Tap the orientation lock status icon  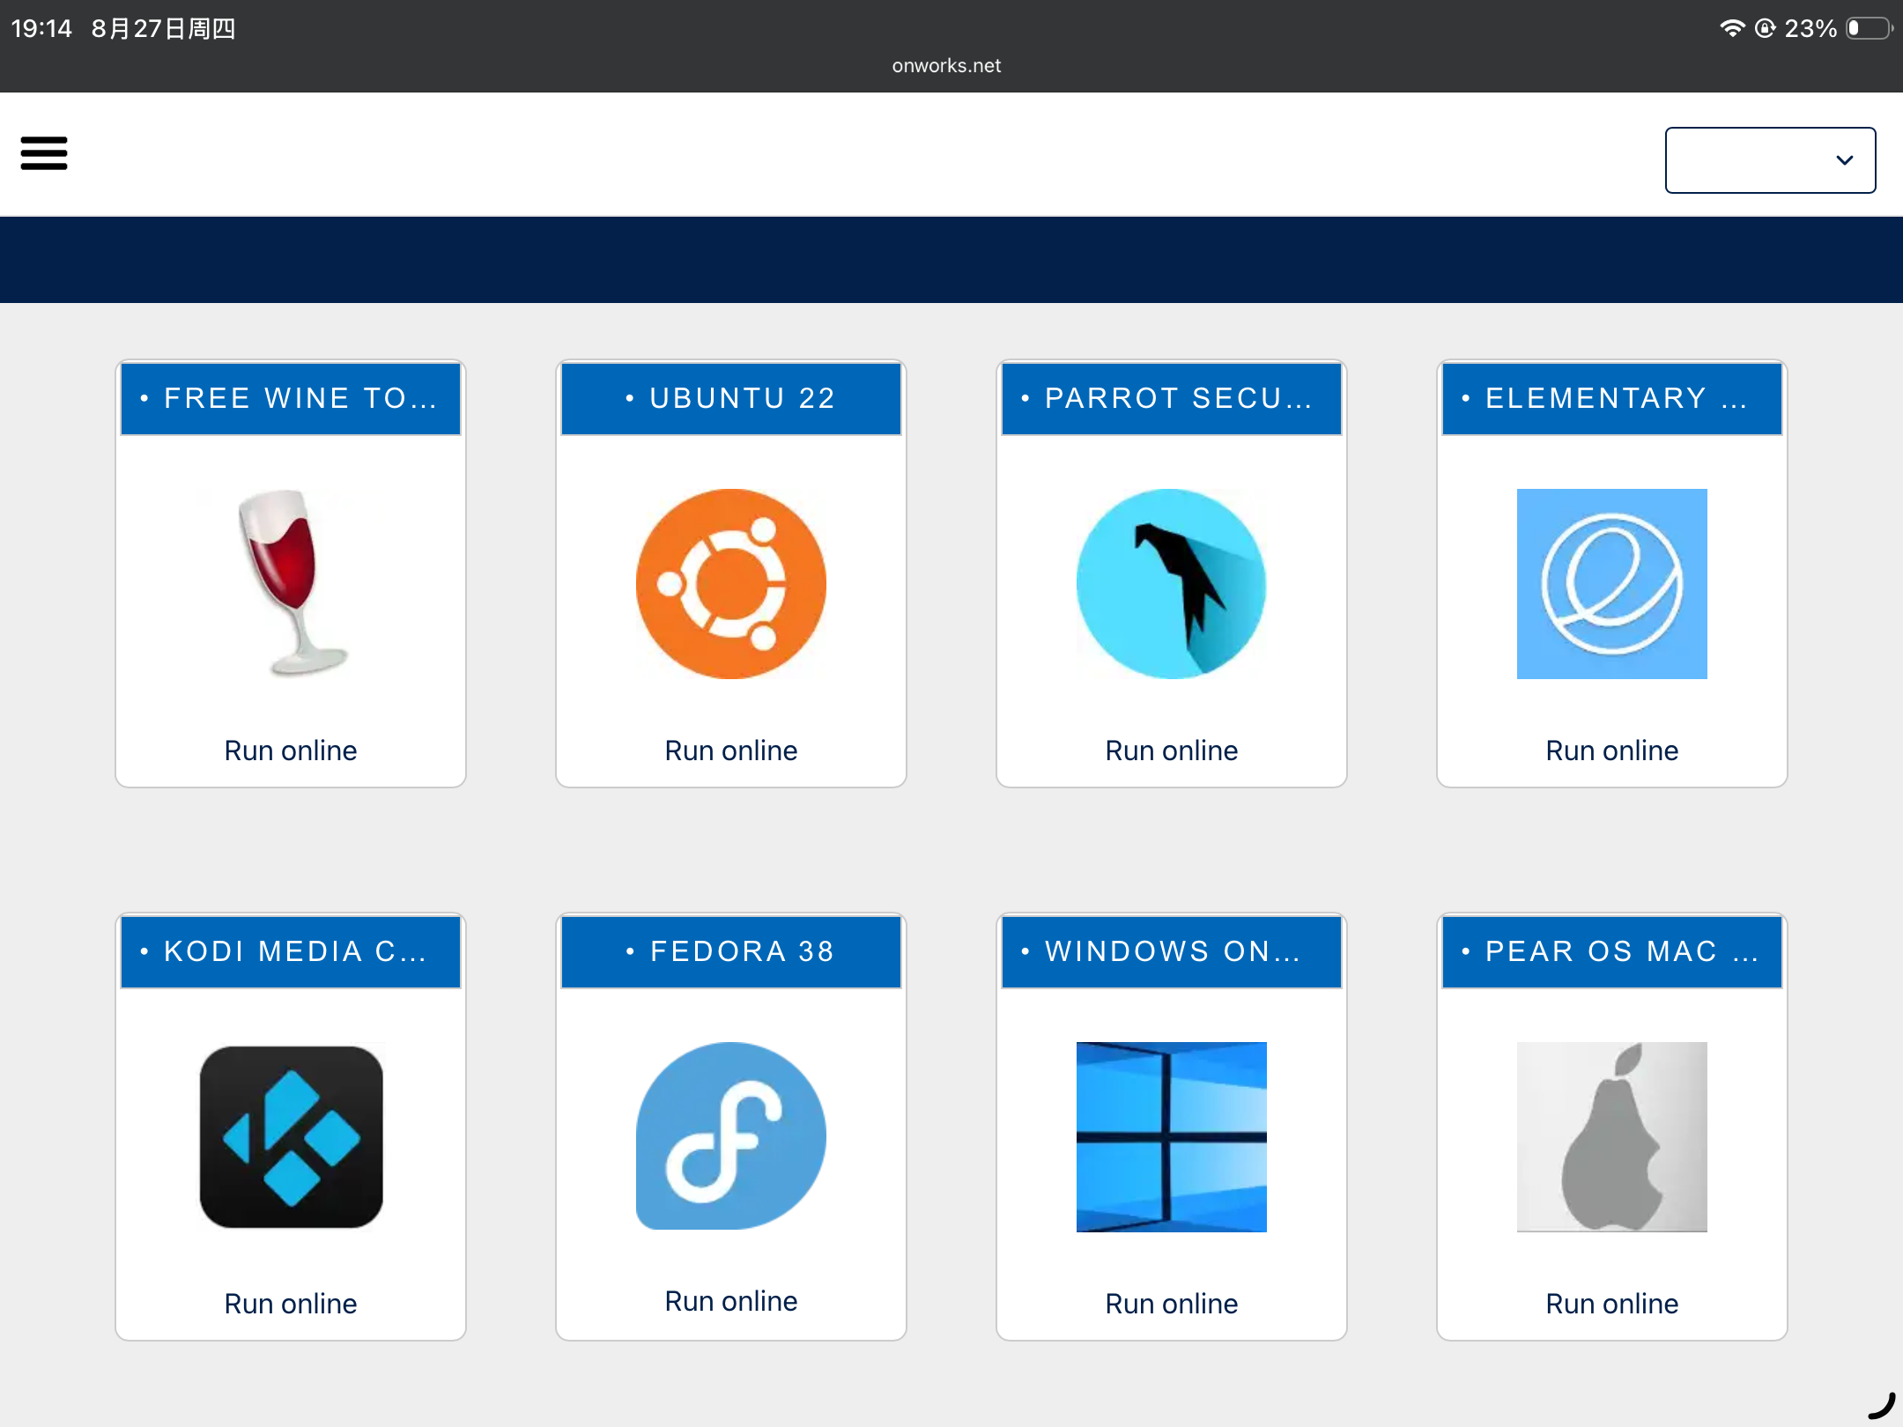click(x=1766, y=28)
